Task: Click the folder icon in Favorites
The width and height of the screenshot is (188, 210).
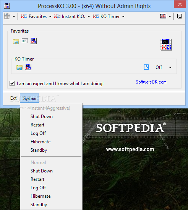Action: [16, 41]
